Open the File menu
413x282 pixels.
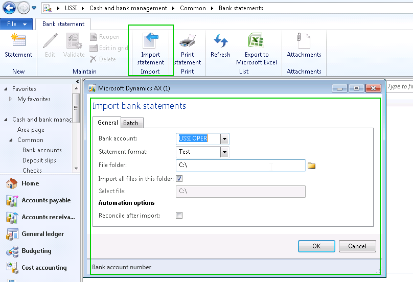(x=16, y=24)
